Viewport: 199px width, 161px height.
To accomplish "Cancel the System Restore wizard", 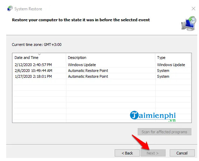I will pyautogui.click(x=182, y=153).
